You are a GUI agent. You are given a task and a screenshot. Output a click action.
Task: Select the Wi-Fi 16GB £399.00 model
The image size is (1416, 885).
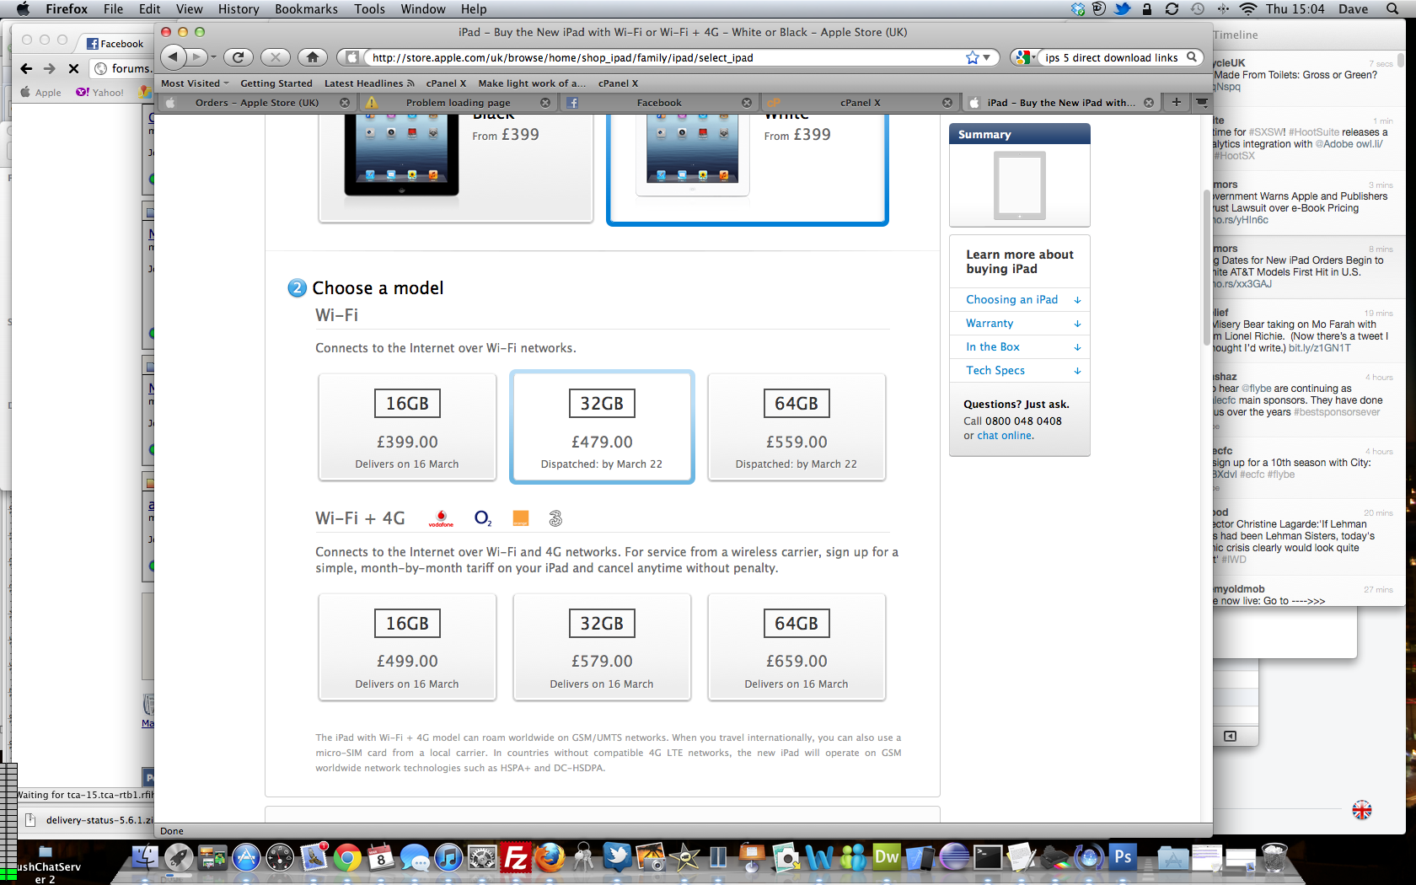[x=407, y=427]
